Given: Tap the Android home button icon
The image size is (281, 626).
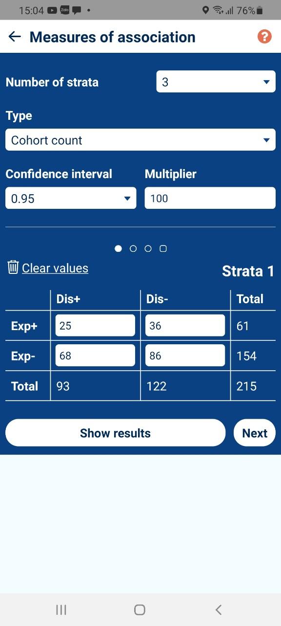Looking at the screenshot, I should (140, 609).
